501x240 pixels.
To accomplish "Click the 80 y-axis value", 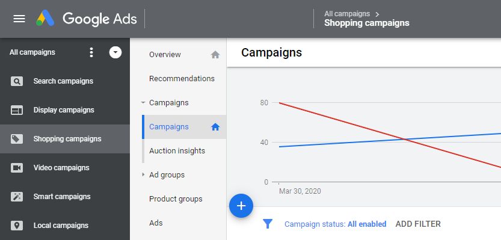I will (x=264, y=103).
